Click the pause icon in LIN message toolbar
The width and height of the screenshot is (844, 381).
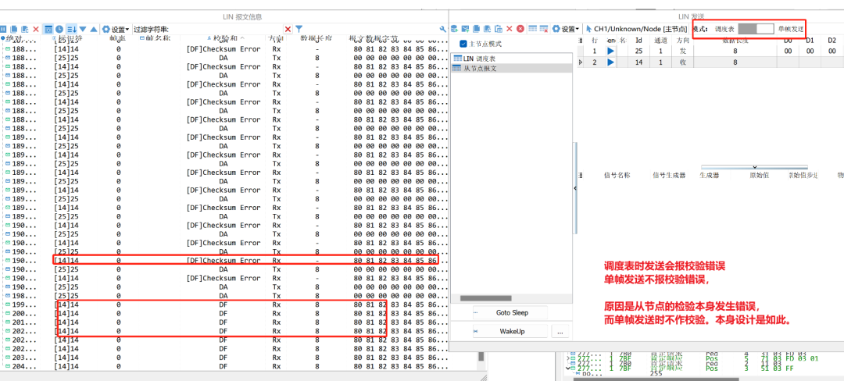click(4, 29)
